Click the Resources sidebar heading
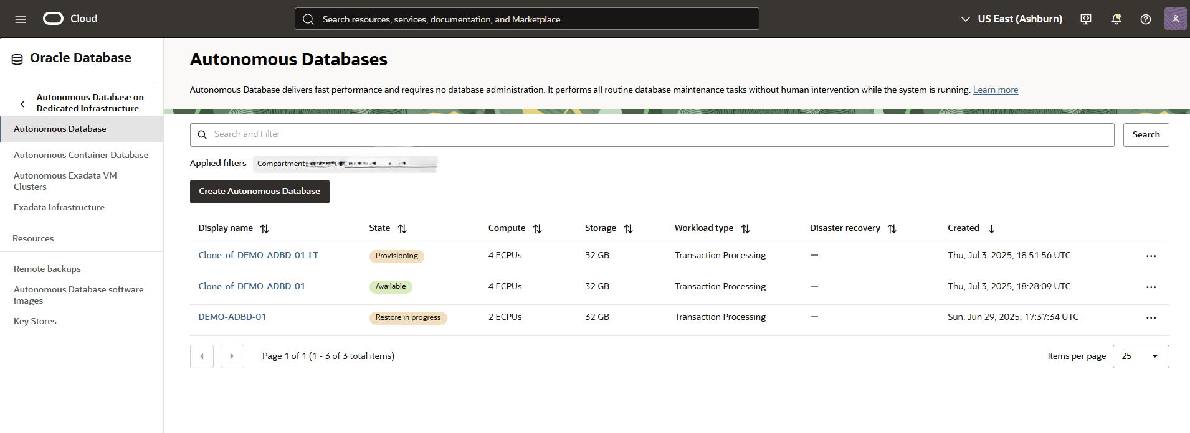The height and width of the screenshot is (433, 1190). pos(33,238)
